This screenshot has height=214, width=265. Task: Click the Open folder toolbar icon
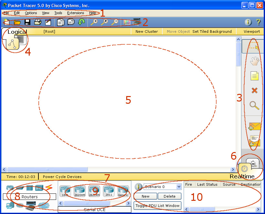pyautogui.click(x=17, y=22)
